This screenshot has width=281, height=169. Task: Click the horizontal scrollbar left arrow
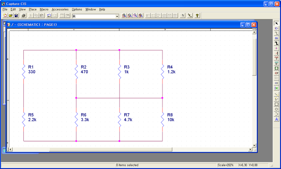tap(11, 149)
